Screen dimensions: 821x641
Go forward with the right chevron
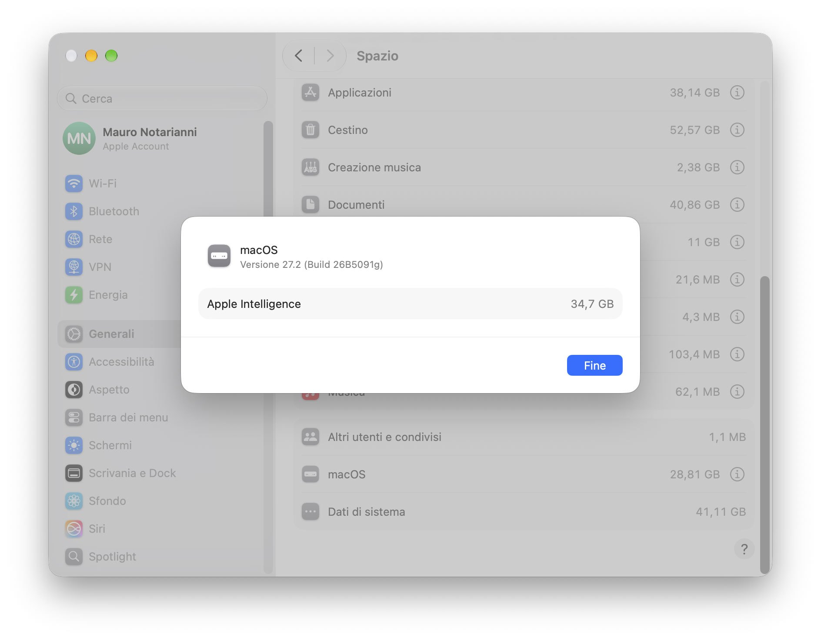tap(330, 56)
